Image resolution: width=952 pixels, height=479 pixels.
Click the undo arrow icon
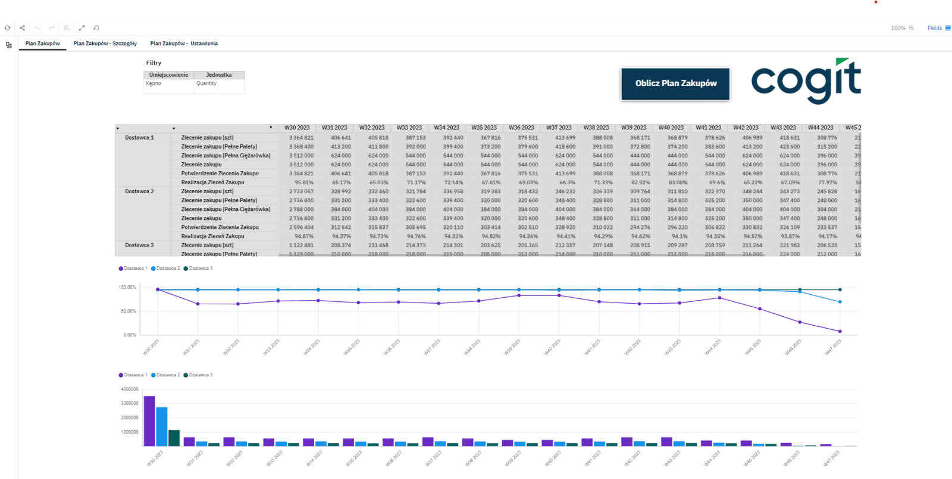pos(37,28)
